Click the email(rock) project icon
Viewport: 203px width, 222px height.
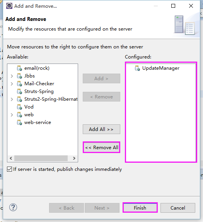(19, 68)
